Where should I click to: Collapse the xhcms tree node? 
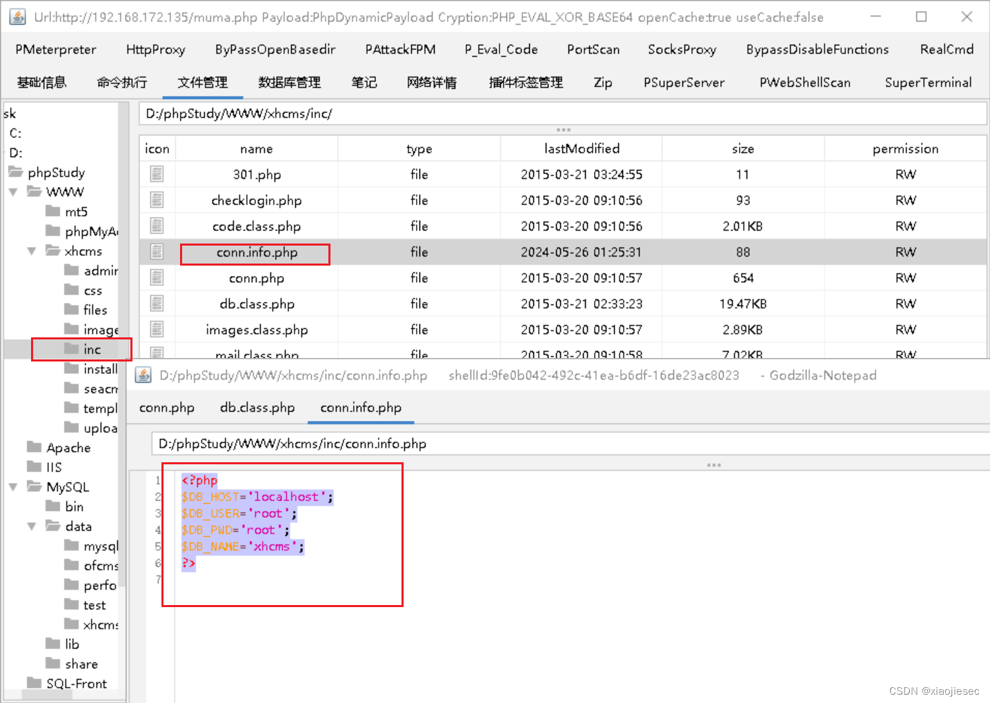click(x=31, y=250)
